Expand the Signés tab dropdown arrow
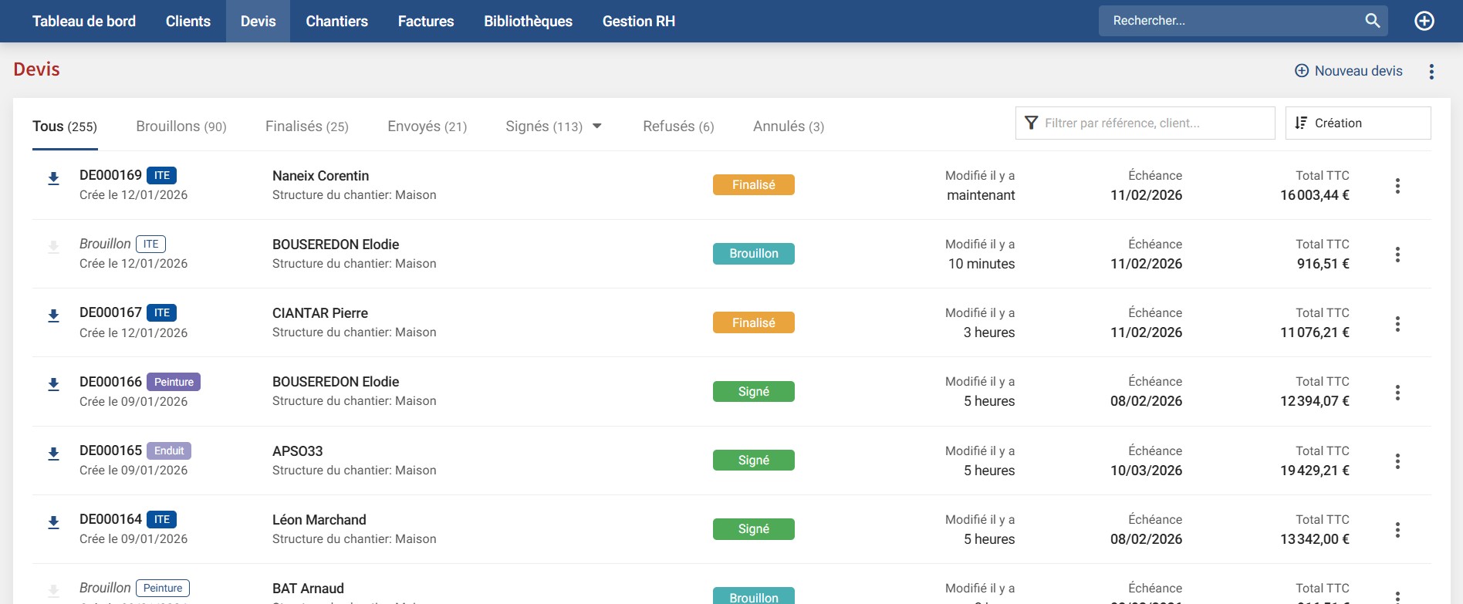This screenshot has height=604, width=1463. tap(596, 127)
